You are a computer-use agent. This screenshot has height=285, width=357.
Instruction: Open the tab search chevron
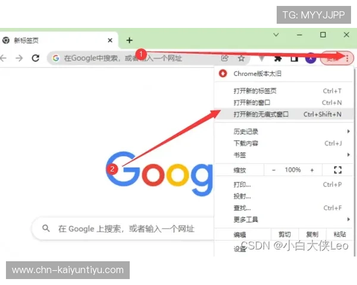pos(276,35)
